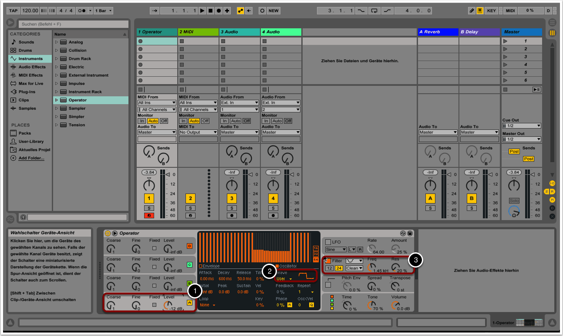
Task: Set track 1 Monitor to Off
Action: [164, 121]
